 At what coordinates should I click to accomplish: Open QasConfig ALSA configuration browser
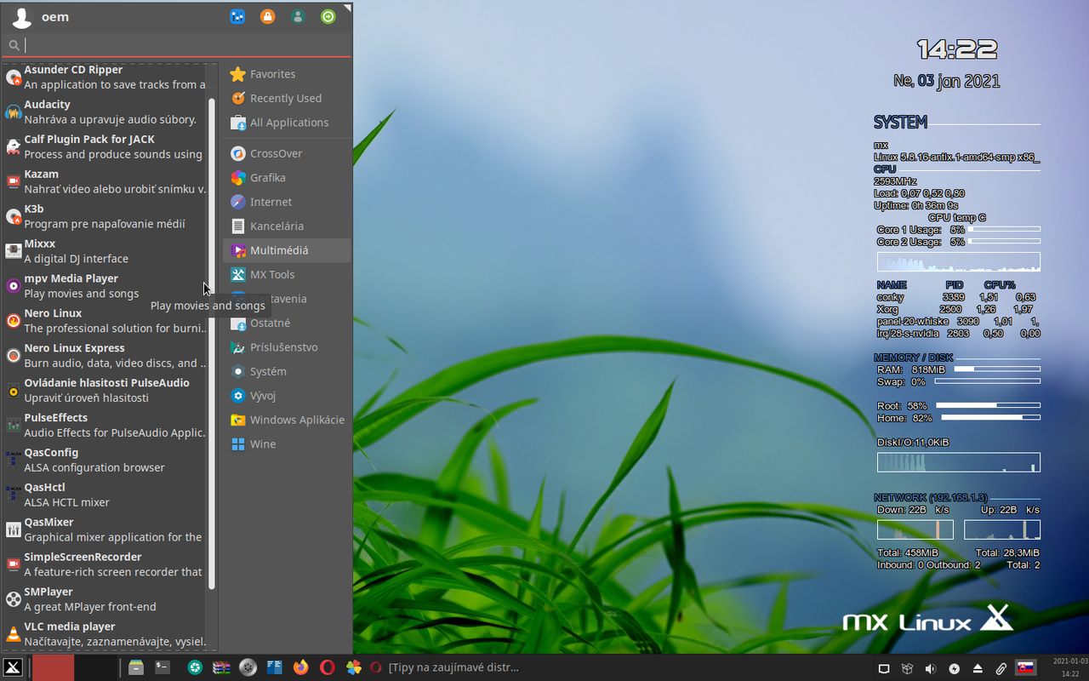[x=105, y=461]
